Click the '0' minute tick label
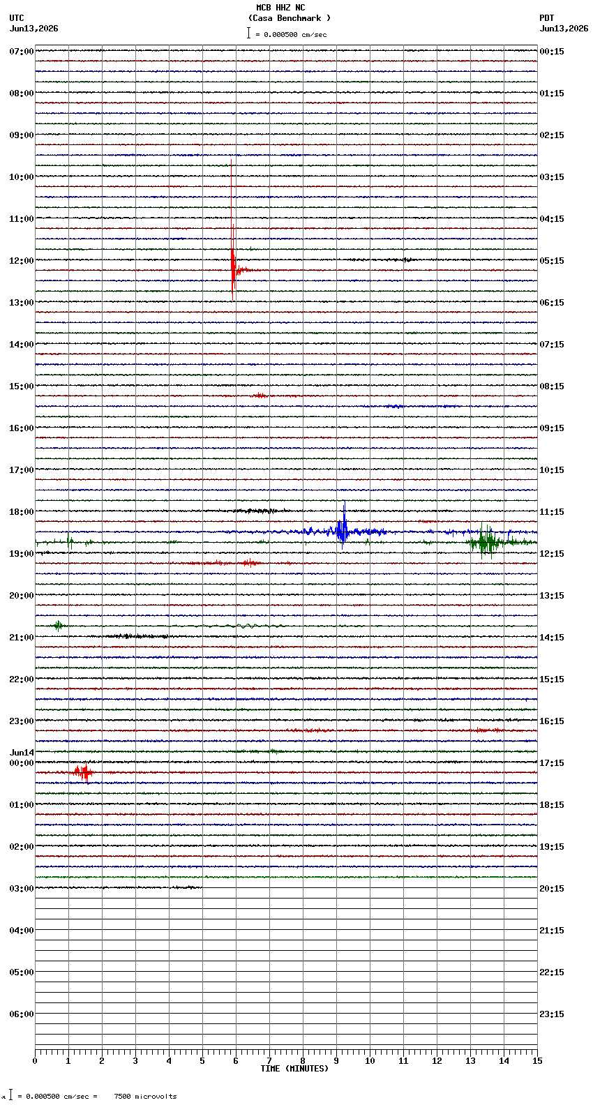The height and width of the screenshot is (1105, 593). [35, 1061]
